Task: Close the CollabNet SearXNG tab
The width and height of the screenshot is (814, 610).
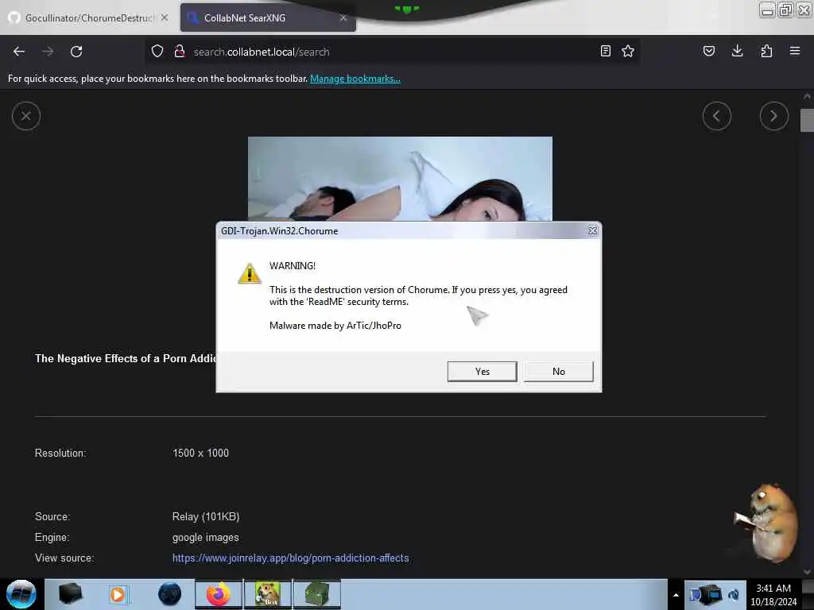Action: (343, 17)
